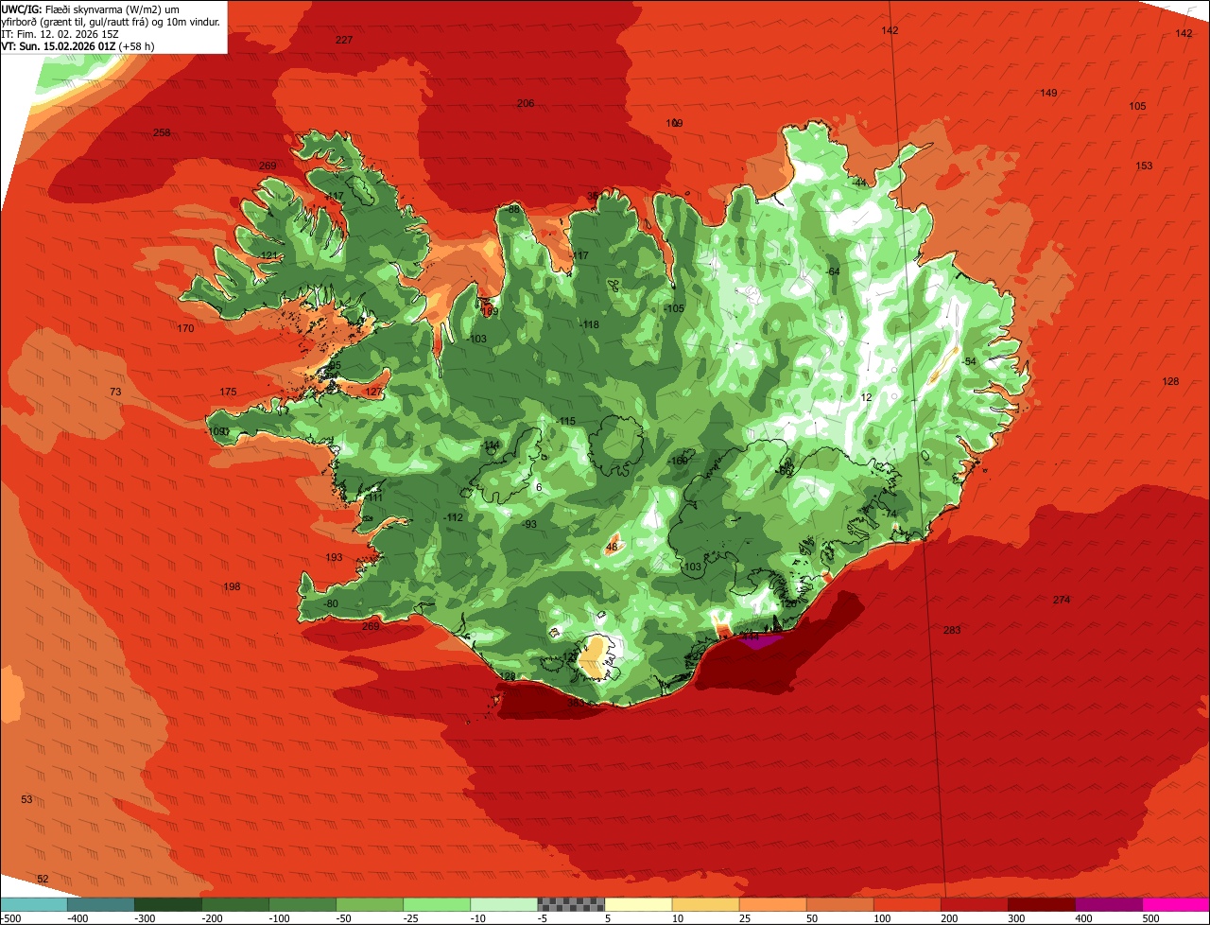Click the header line 'Flæði skynvarma (W/m2) um'
Screen dimensions: 1210x925
point(112,9)
